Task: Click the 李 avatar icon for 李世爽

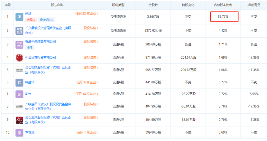Action: click(19, 133)
